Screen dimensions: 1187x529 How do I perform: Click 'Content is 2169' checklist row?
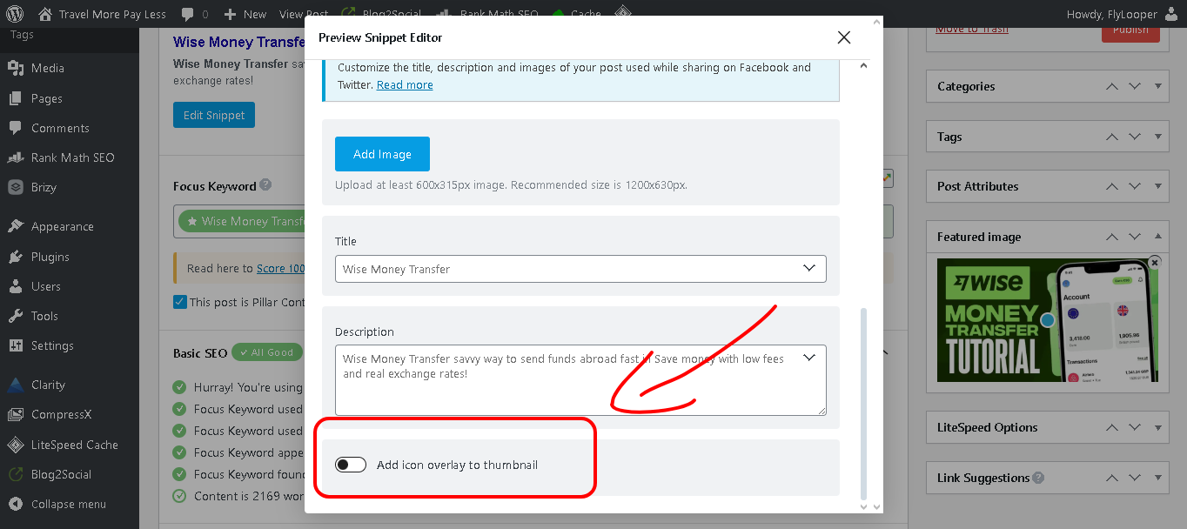click(238, 496)
